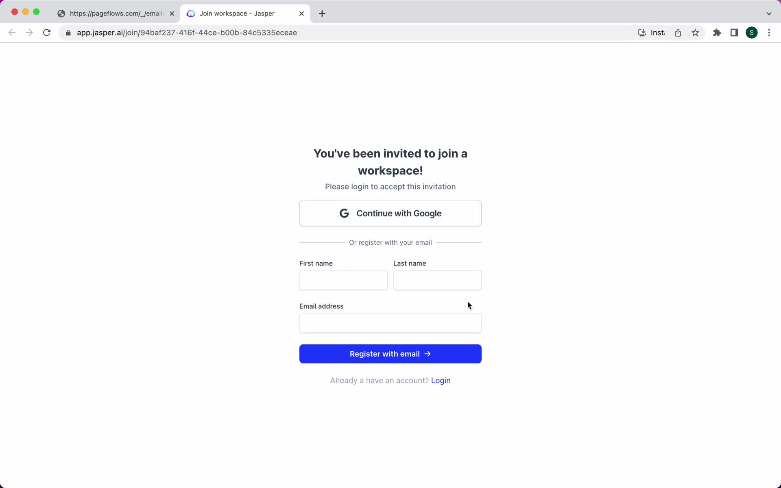This screenshot has height=488, width=781.
Task: Click Continue with Google button
Action: (390, 213)
